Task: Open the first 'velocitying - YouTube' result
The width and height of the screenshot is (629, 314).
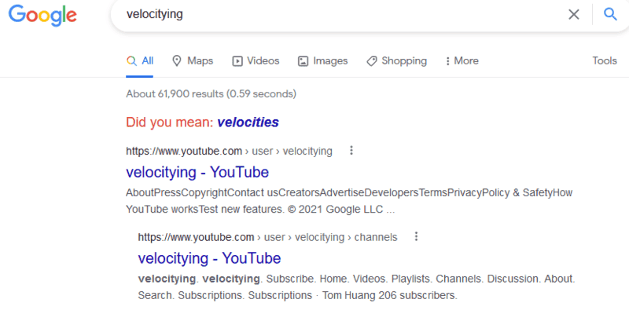Action: coord(197,172)
